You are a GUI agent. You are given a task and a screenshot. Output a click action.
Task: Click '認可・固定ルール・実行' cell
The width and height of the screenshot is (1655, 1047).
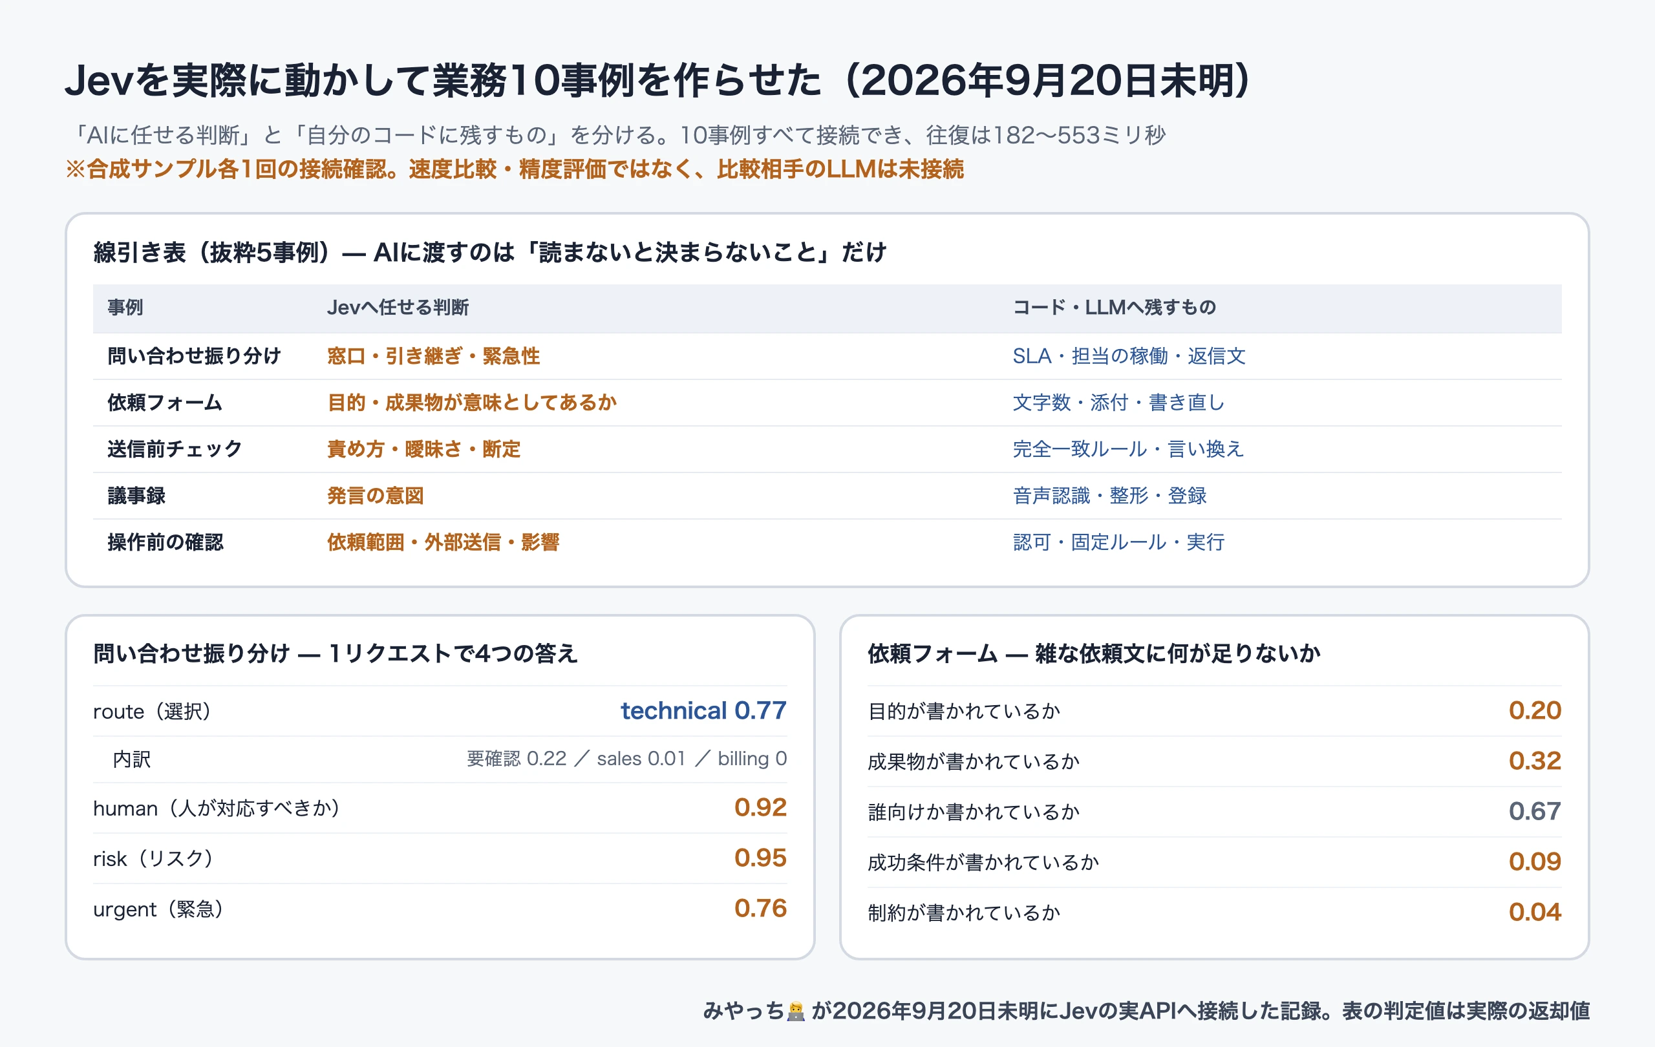(x=1118, y=542)
